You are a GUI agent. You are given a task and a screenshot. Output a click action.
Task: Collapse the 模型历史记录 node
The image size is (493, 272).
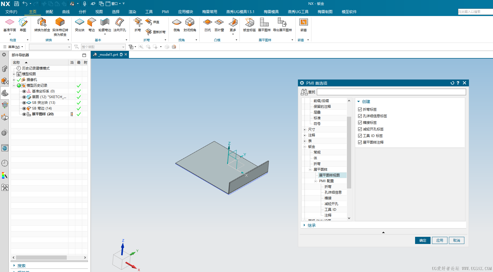[14, 86]
